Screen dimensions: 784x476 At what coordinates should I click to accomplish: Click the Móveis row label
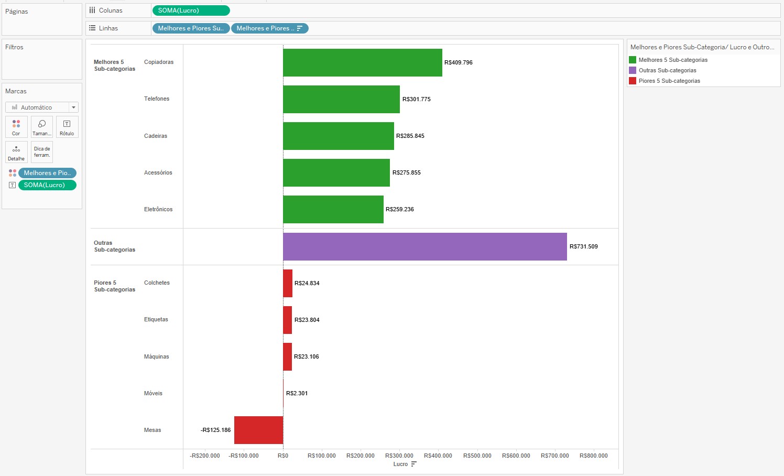point(154,394)
